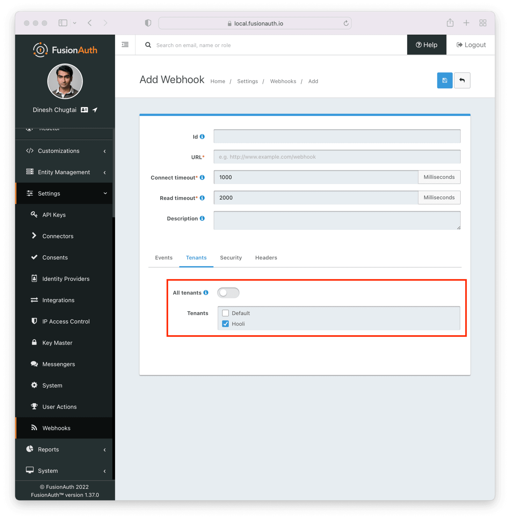Click the System gear icon under Settings
This screenshot has width=510, height=519.
pyautogui.click(x=34, y=385)
